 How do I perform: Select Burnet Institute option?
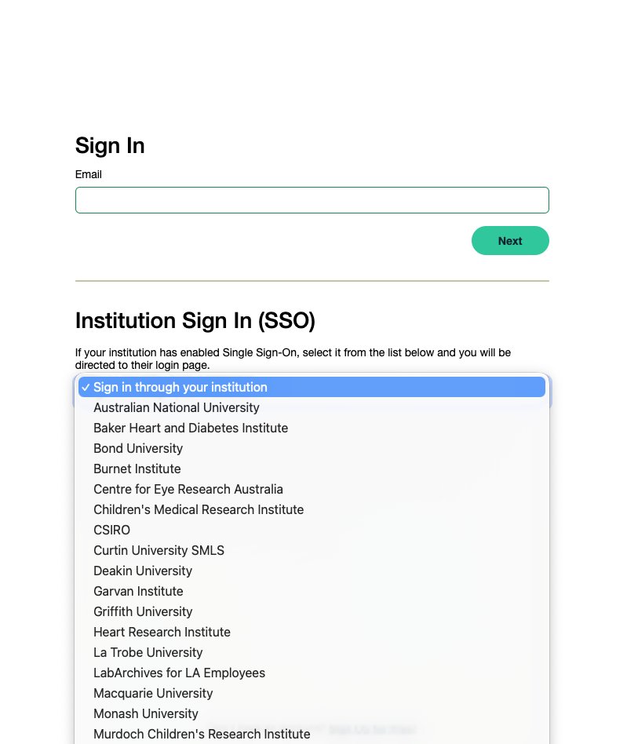pyautogui.click(x=137, y=469)
